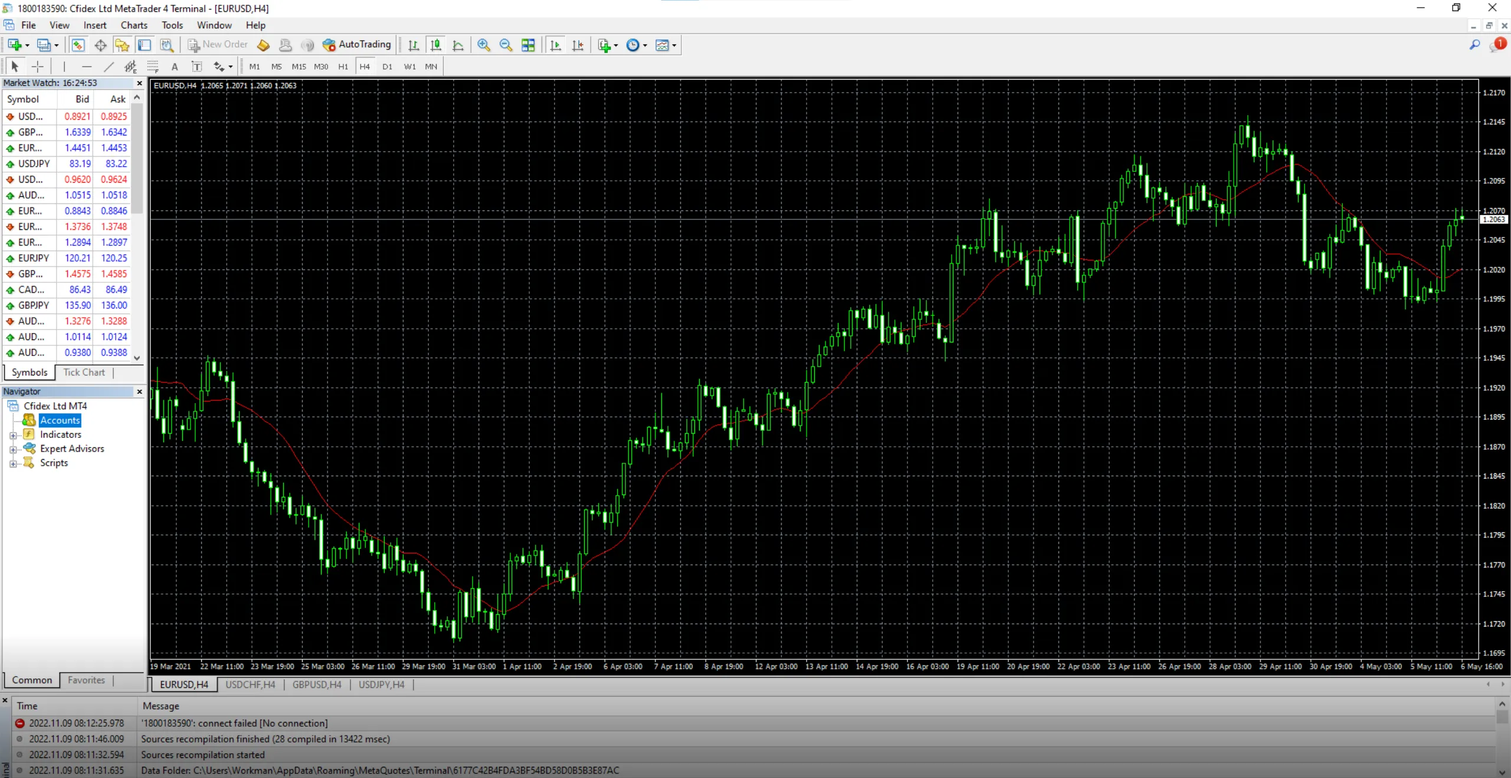Switch chart to Line Chart icon

pyautogui.click(x=458, y=45)
